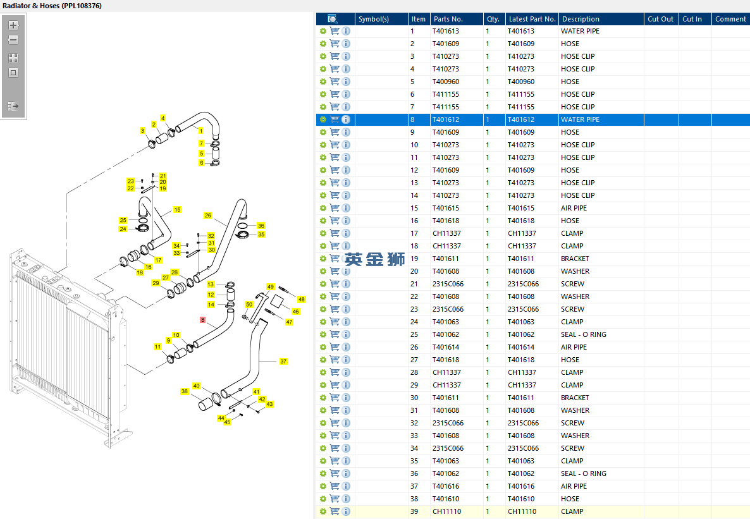Screen dimensions: 750x519
Task: Select callout 11 hose clip in diagram
Action: point(158,347)
